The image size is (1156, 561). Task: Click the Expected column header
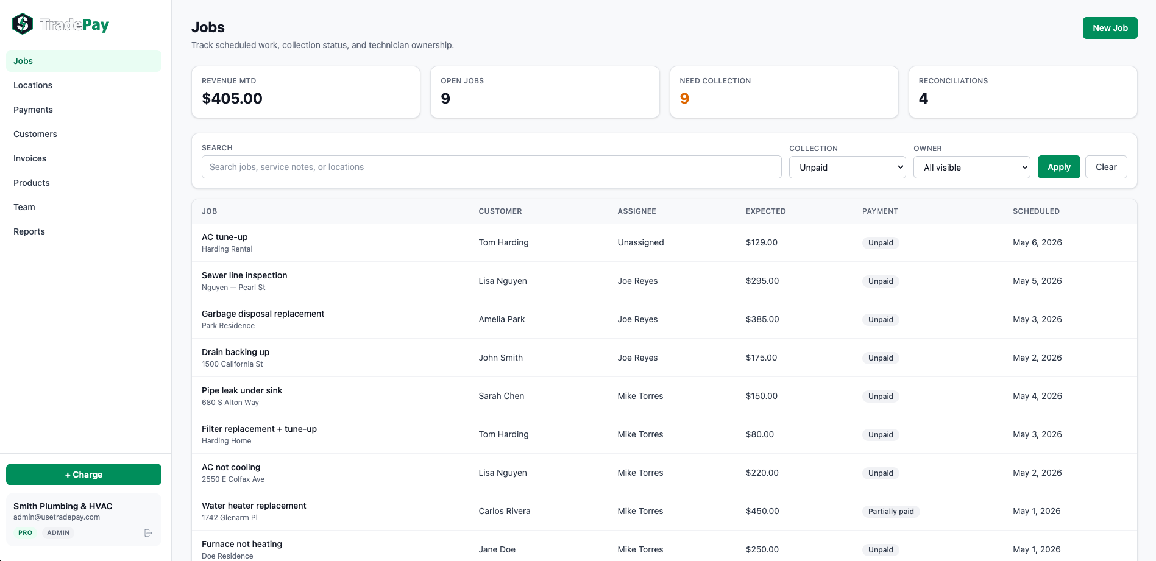pyautogui.click(x=765, y=211)
